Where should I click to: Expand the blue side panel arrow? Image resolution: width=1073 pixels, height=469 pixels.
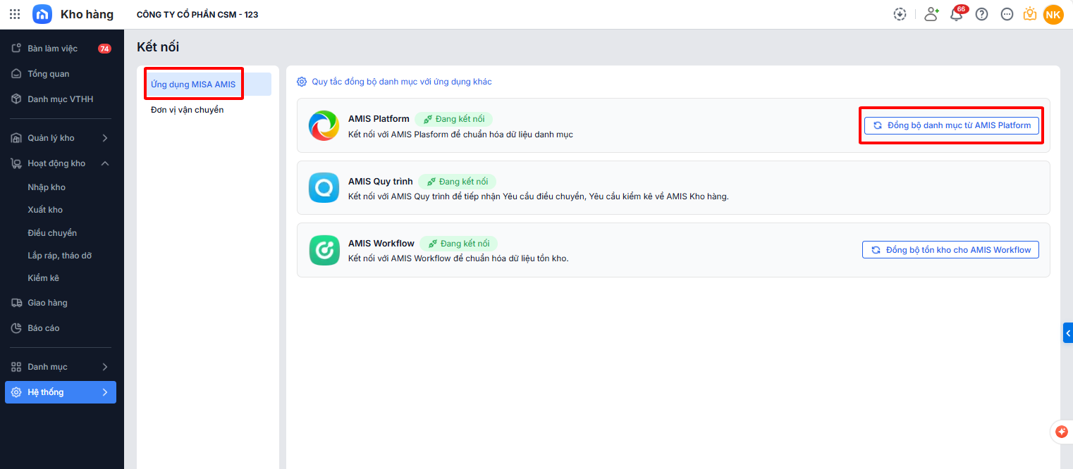pos(1068,333)
